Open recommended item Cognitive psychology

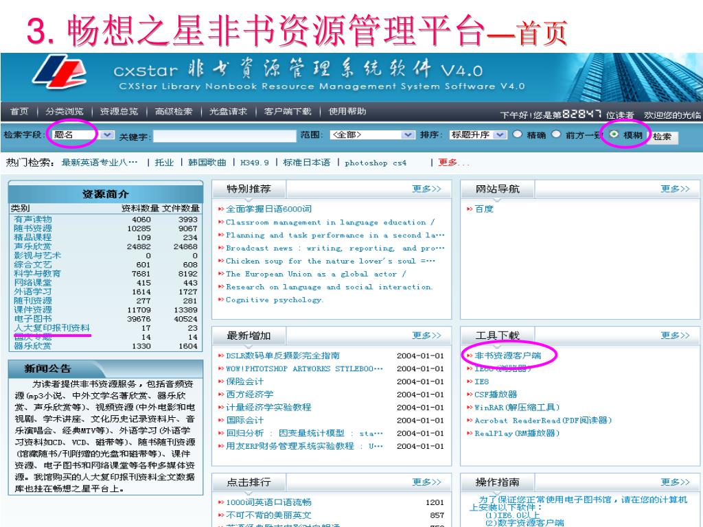(x=275, y=300)
